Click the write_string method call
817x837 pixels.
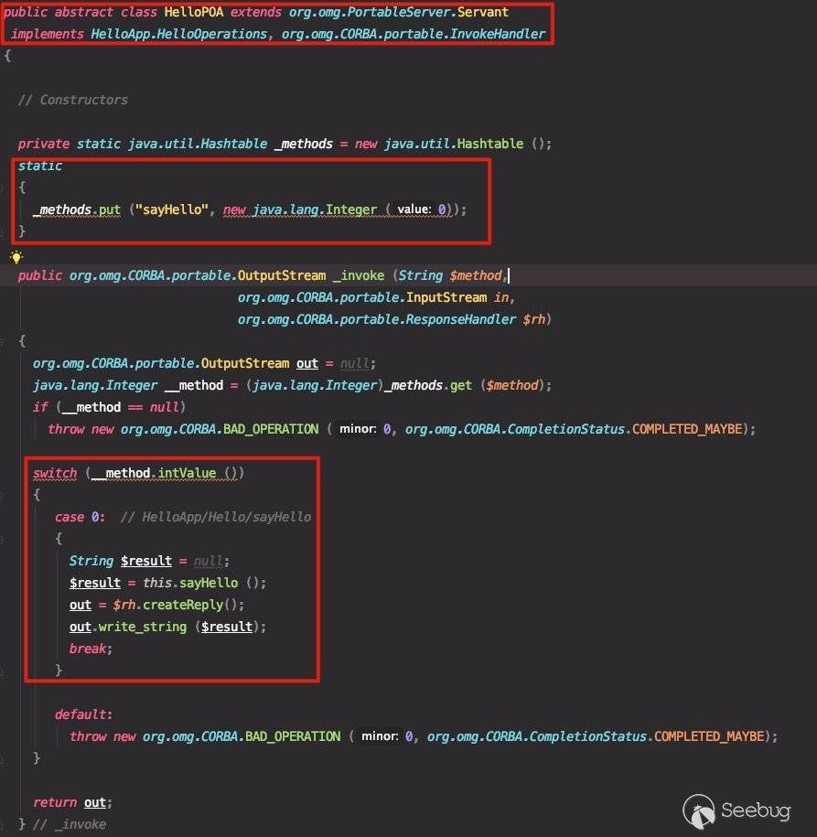(x=143, y=627)
